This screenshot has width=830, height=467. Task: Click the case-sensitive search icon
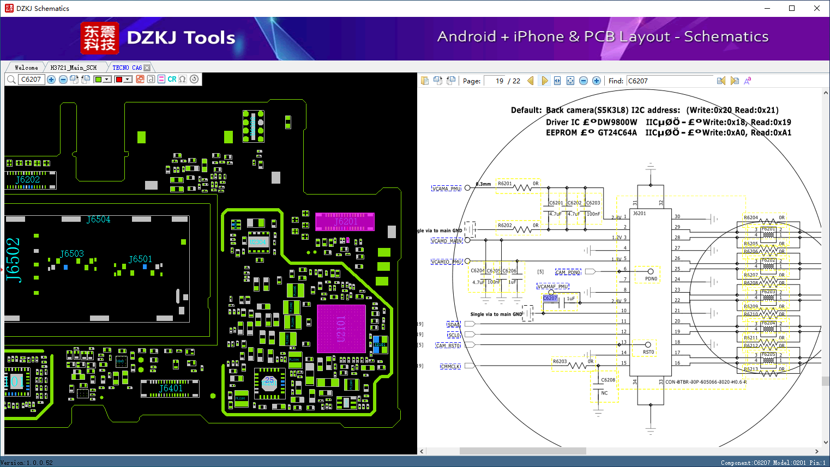[748, 80]
